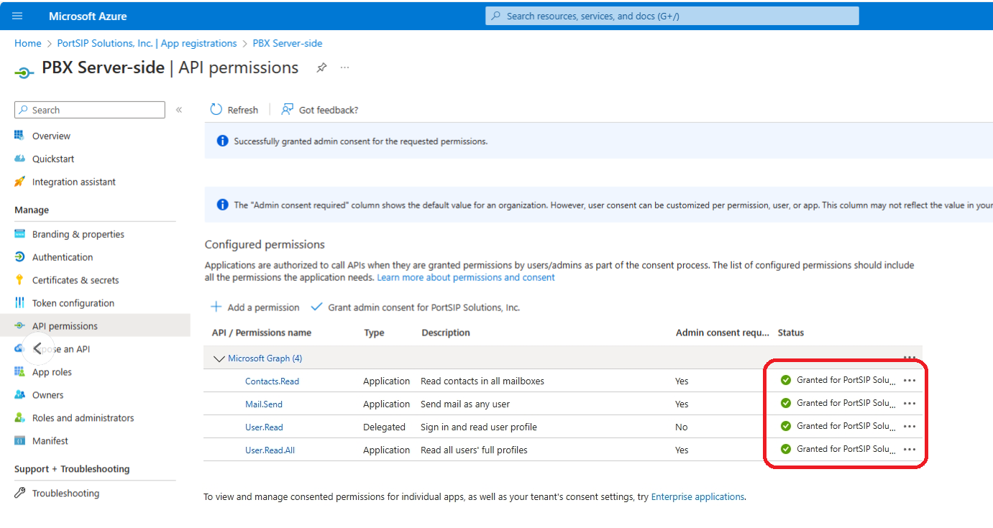Open the Azure portal hamburger menu

point(18,16)
